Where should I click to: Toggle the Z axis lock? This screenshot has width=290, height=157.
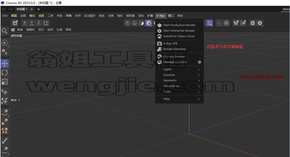pyautogui.click(x=39, y=23)
